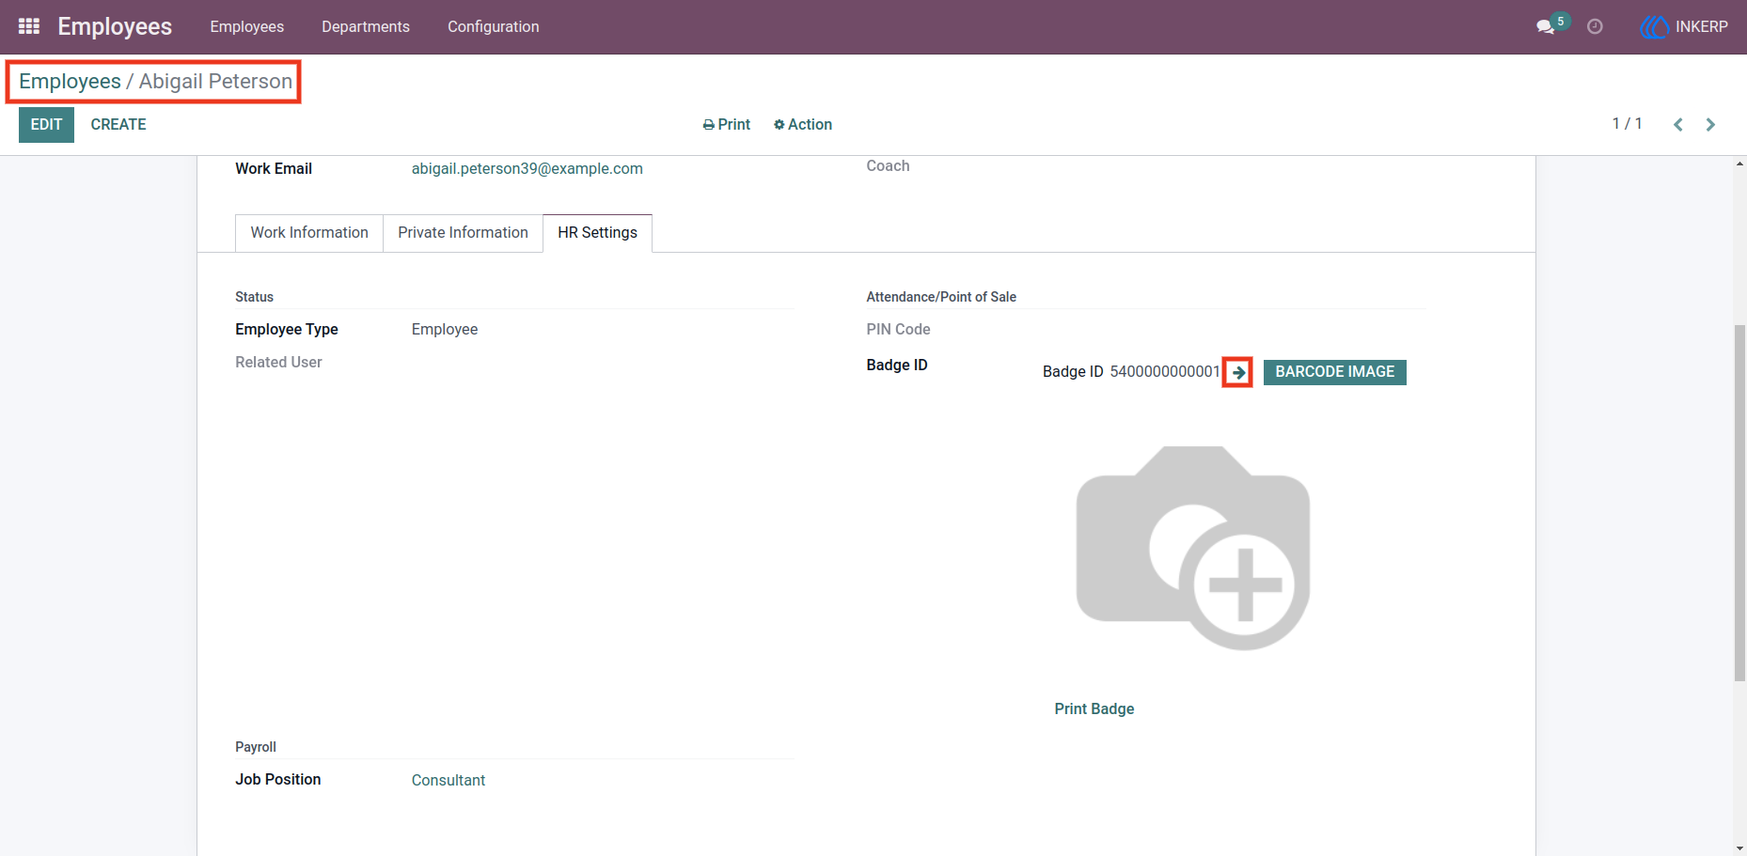The width and height of the screenshot is (1747, 856).
Task: Click the scrollbar down arrow
Action: coord(1739,848)
